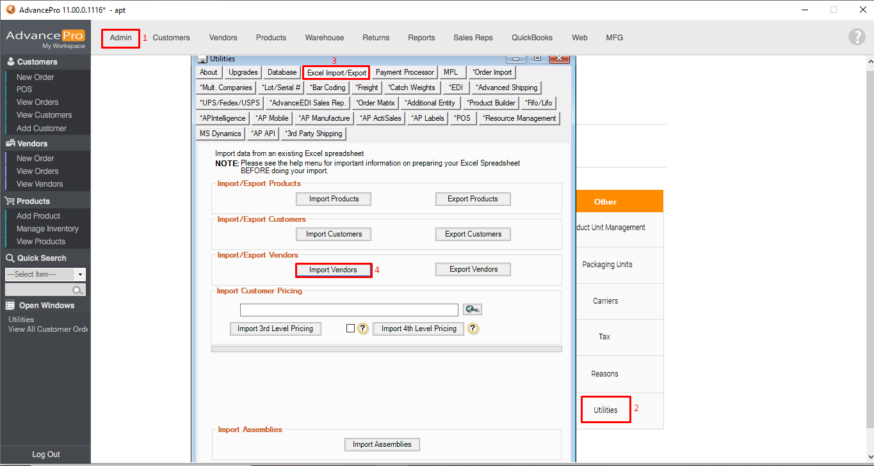
Task: Click the Customers person icon in sidebar
Action: (x=10, y=62)
